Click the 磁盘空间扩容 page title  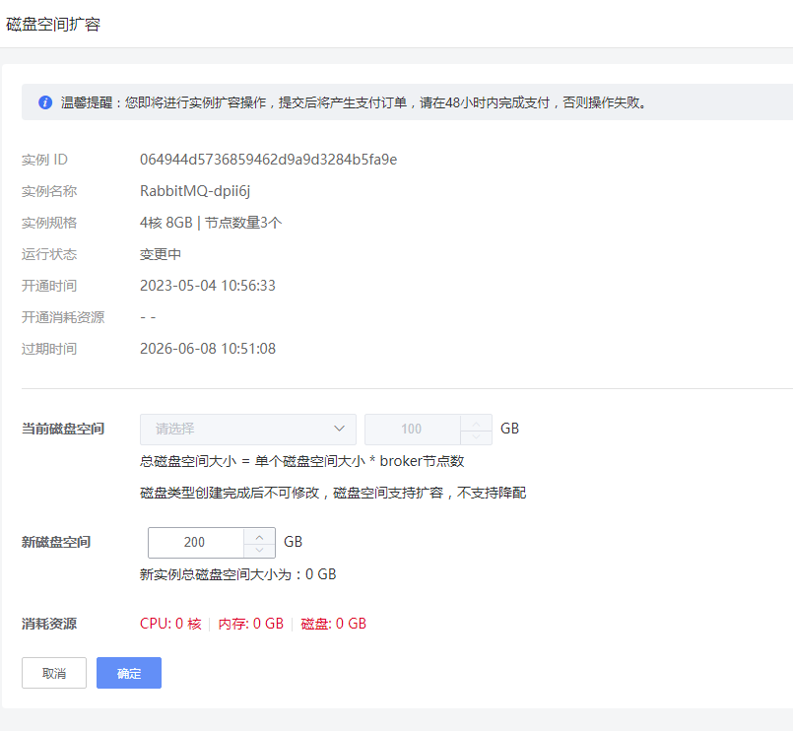point(53,25)
